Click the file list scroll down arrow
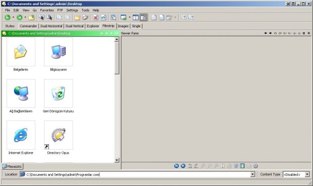The image size is (313, 186). point(117,160)
